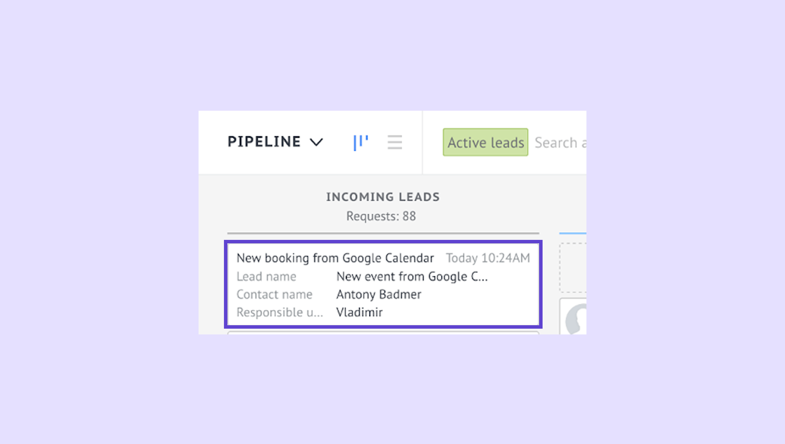Click the Today 10:24AM timestamp
Image resolution: width=785 pixels, height=444 pixels.
tap(488, 258)
